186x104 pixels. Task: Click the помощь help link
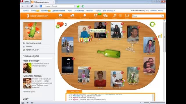tap(154, 11)
